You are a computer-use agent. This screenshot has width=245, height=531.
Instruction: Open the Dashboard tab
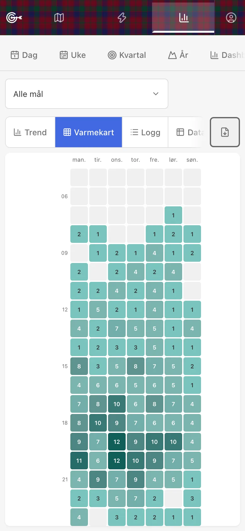(x=227, y=55)
